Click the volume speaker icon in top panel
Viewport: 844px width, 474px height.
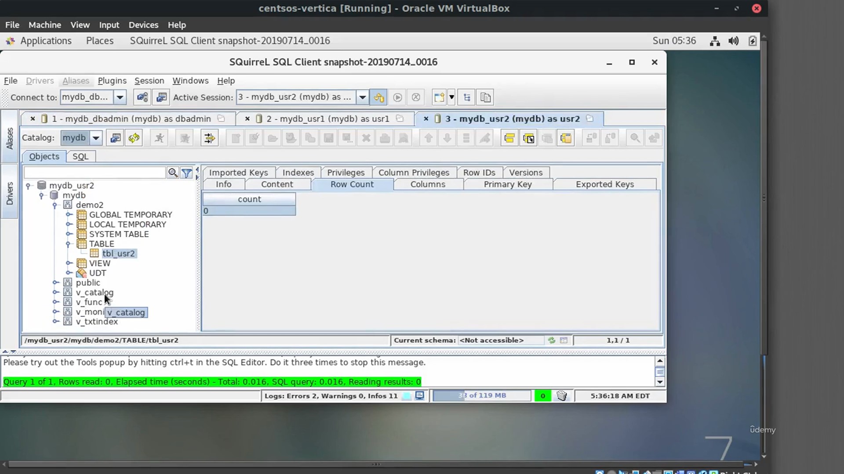733,41
